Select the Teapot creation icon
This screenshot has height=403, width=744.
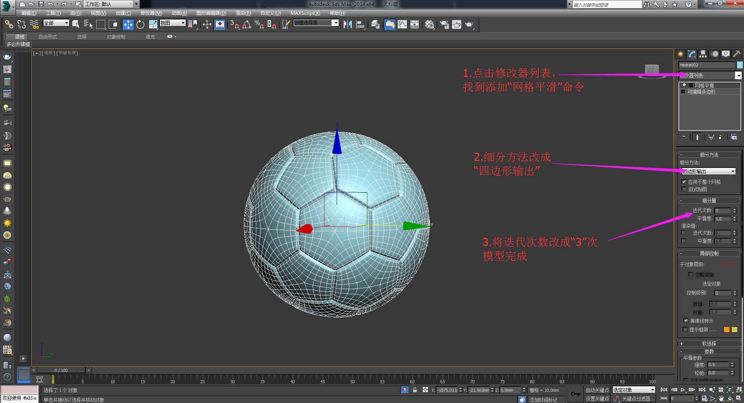(x=7, y=199)
